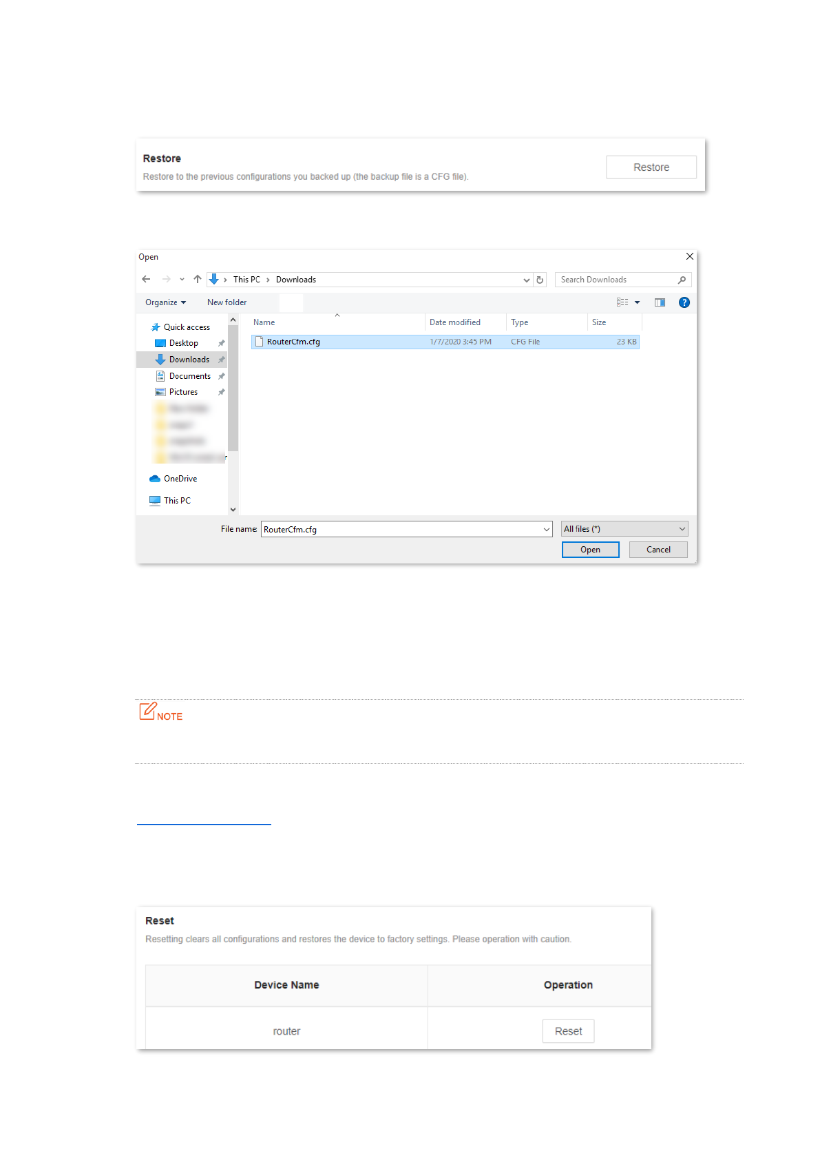820x1160 pixels.
Task: Select Documents in the sidebar
Action: [x=183, y=376]
